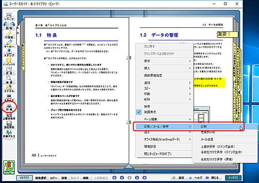Image resolution: width=259 pixels, height=183 pixels.
Task: Click 閉じる close button at bottom
Action: pyautogui.click(x=213, y=178)
